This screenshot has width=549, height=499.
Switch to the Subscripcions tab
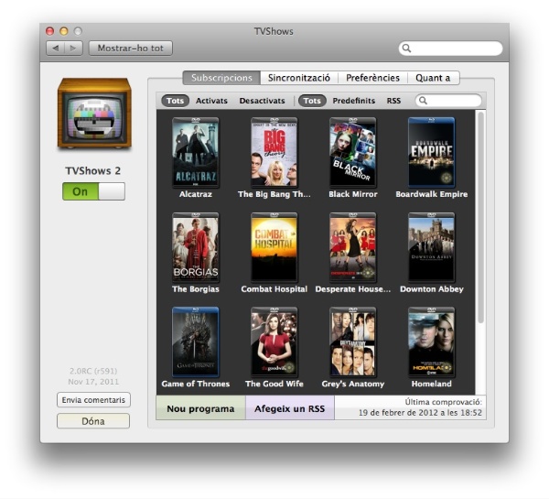click(221, 78)
